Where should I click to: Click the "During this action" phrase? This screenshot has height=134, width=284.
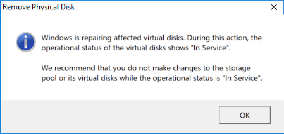(216, 38)
